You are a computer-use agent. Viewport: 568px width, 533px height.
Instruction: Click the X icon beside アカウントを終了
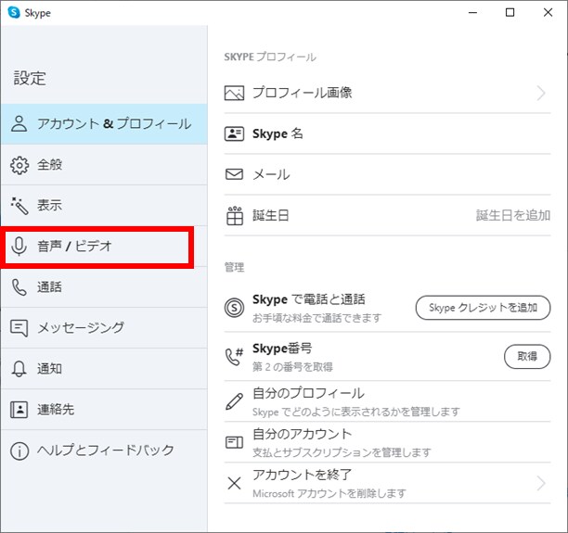pyautogui.click(x=235, y=483)
